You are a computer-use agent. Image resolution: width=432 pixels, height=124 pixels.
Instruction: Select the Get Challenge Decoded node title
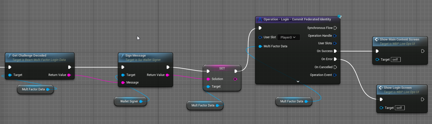click(x=29, y=56)
